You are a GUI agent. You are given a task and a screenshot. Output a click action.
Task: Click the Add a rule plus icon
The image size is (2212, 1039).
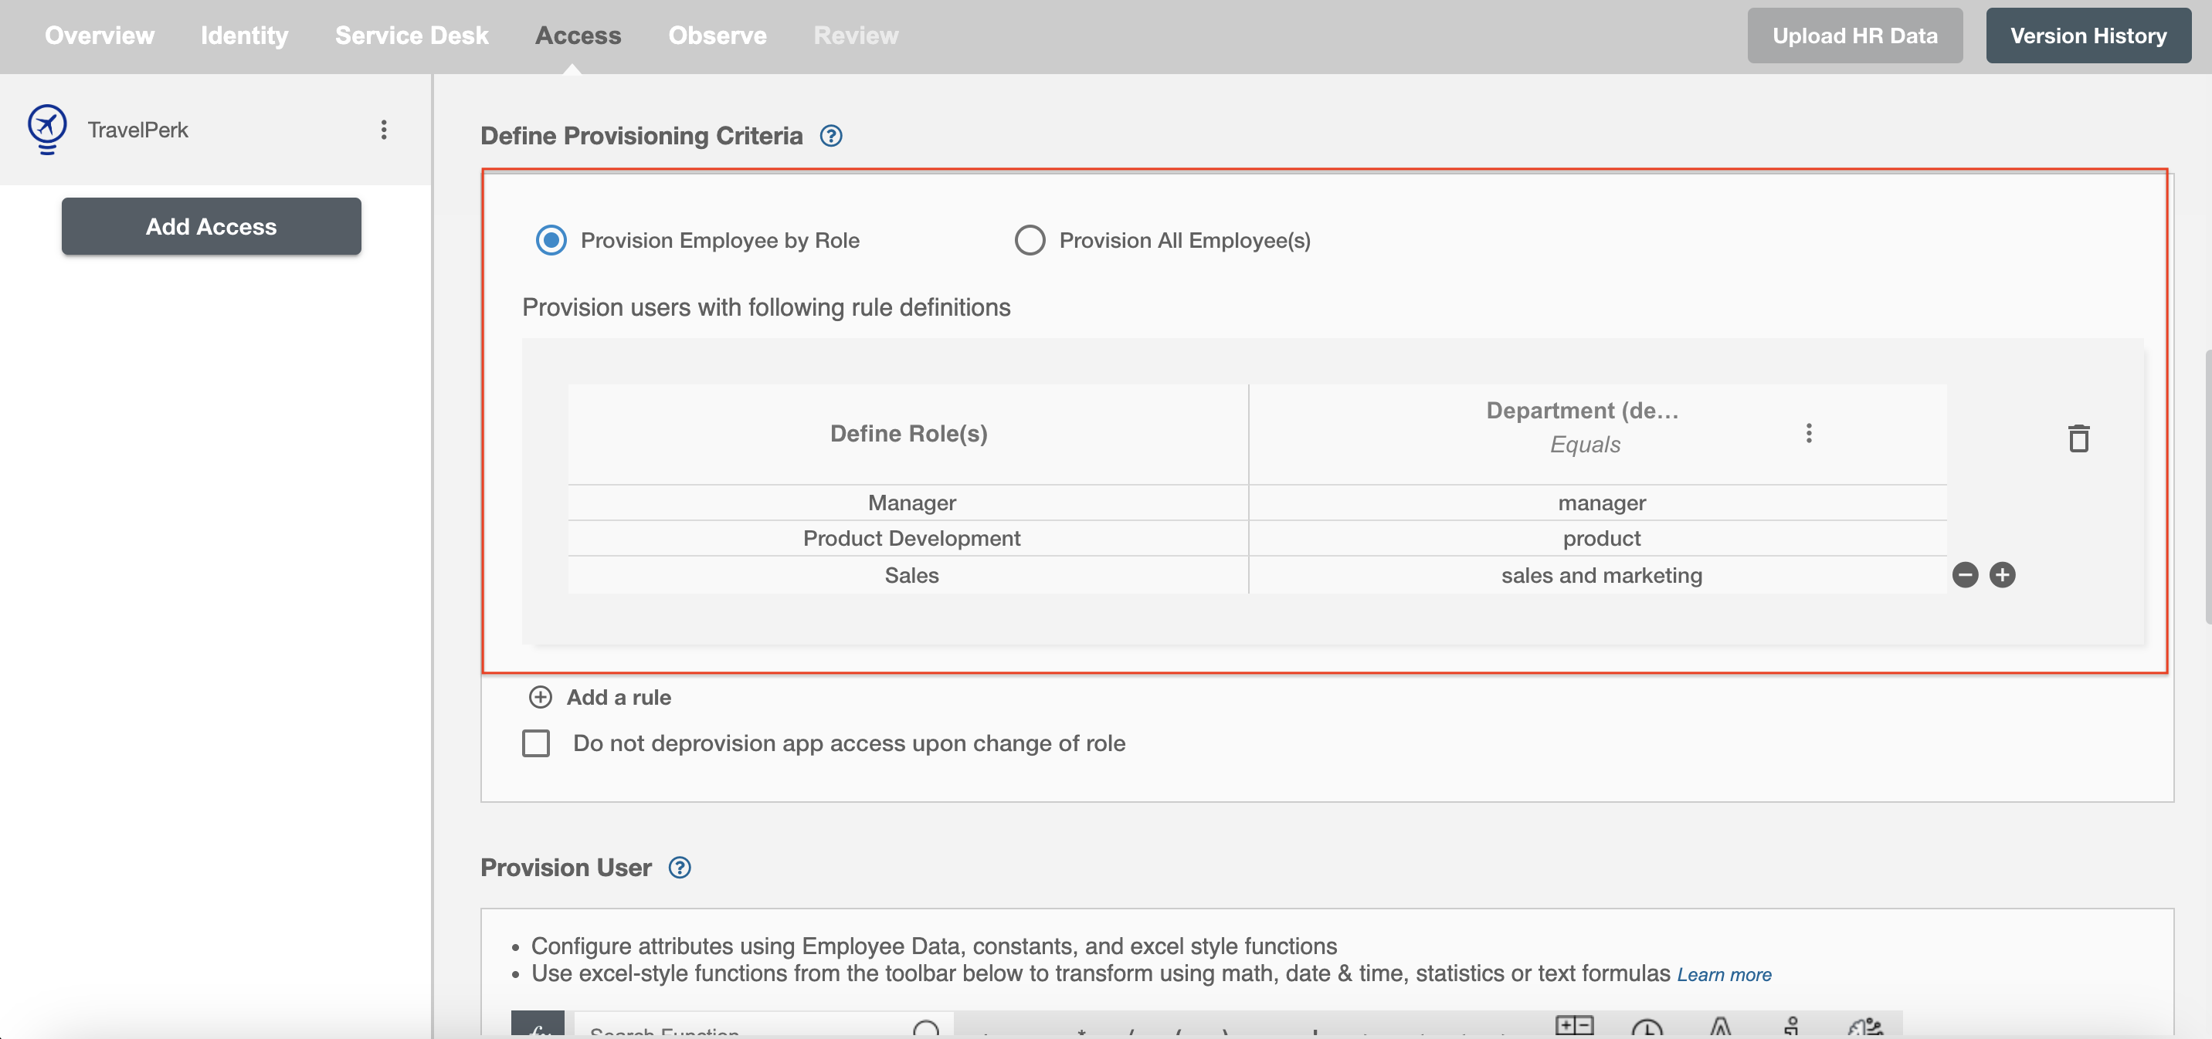coord(540,697)
